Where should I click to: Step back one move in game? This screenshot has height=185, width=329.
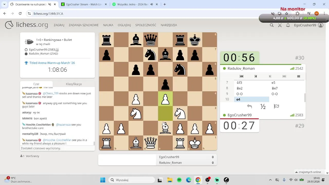point(256,76)
